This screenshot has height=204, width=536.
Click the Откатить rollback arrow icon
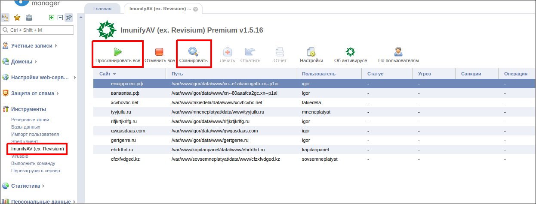(250, 52)
